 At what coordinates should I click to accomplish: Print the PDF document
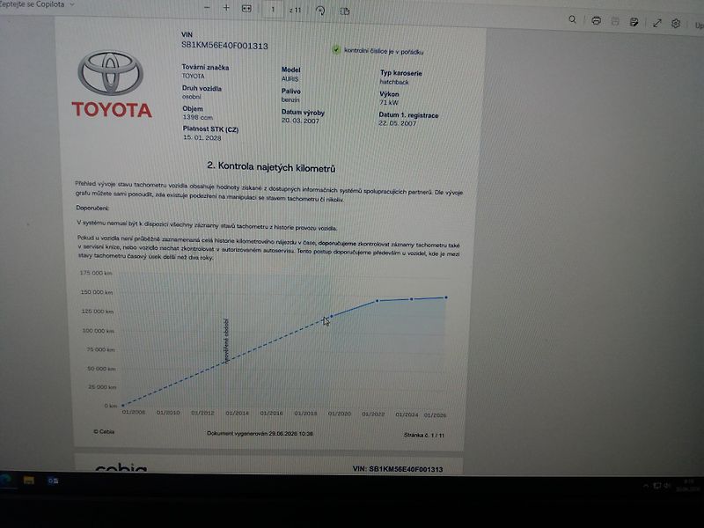[597, 20]
